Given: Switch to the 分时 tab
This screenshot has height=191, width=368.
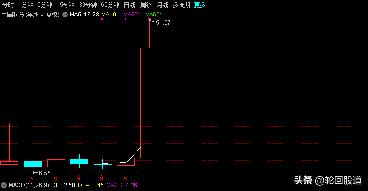Looking at the screenshot, I should click(x=8, y=5).
